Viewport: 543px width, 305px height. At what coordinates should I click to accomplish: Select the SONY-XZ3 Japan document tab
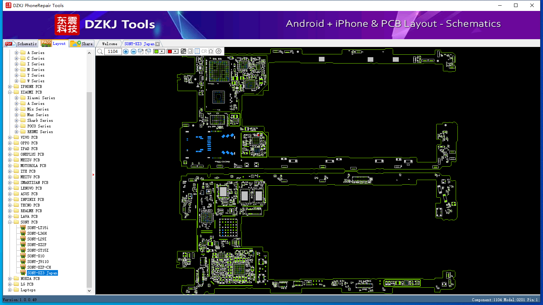[139, 44]
